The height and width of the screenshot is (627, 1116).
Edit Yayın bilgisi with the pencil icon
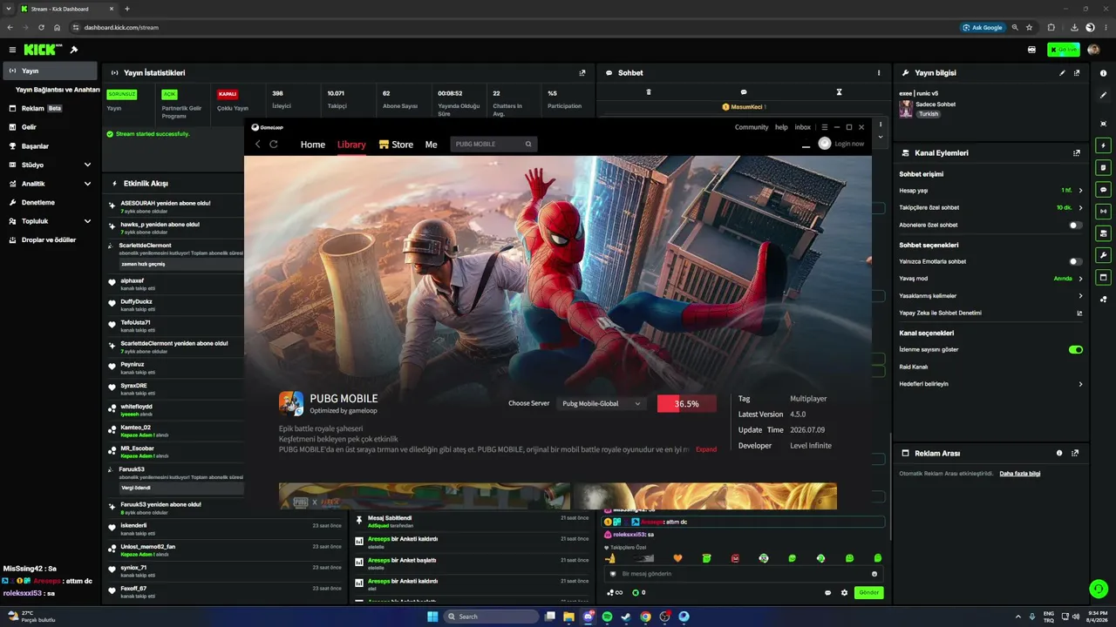(1062, 73)
